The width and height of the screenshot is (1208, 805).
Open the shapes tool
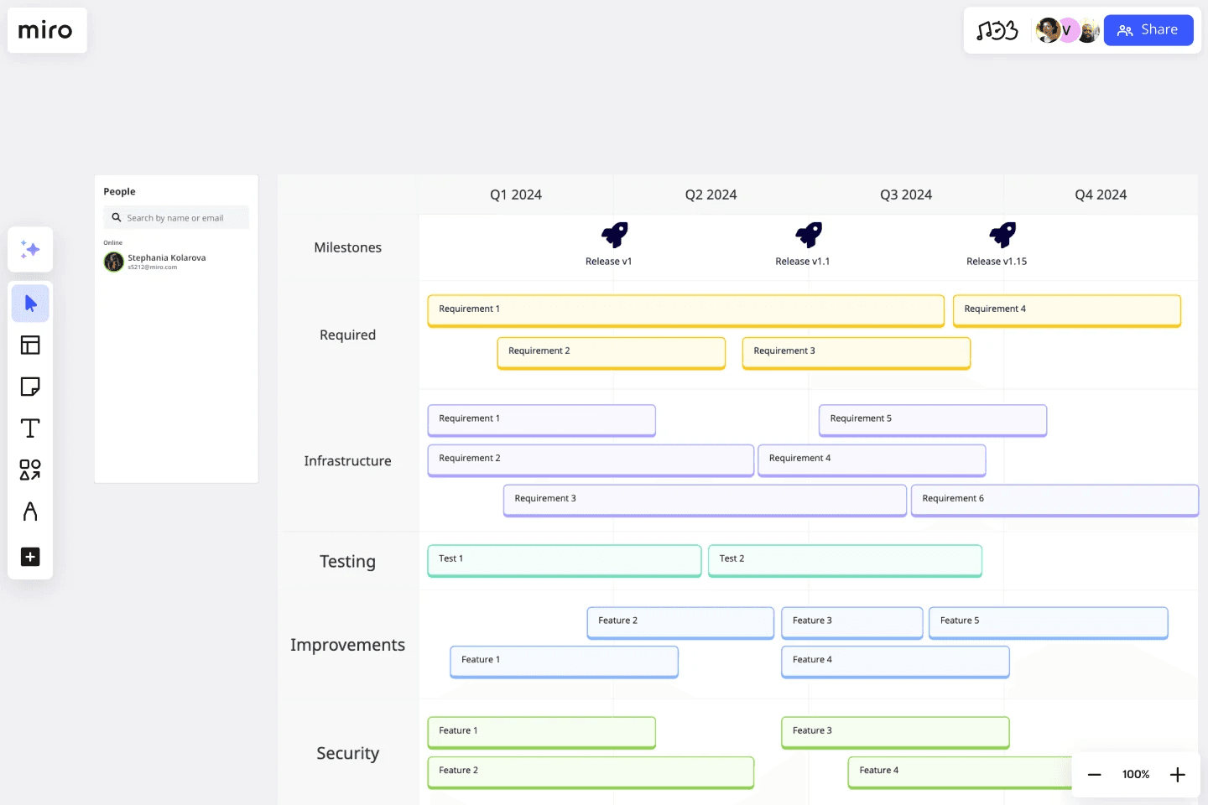point(30,470)
